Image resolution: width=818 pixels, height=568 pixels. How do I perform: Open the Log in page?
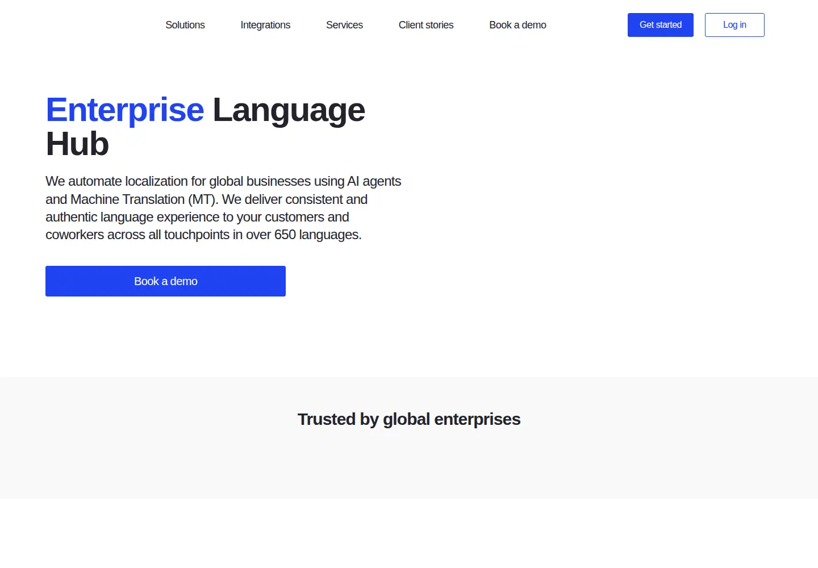point(734,25)
